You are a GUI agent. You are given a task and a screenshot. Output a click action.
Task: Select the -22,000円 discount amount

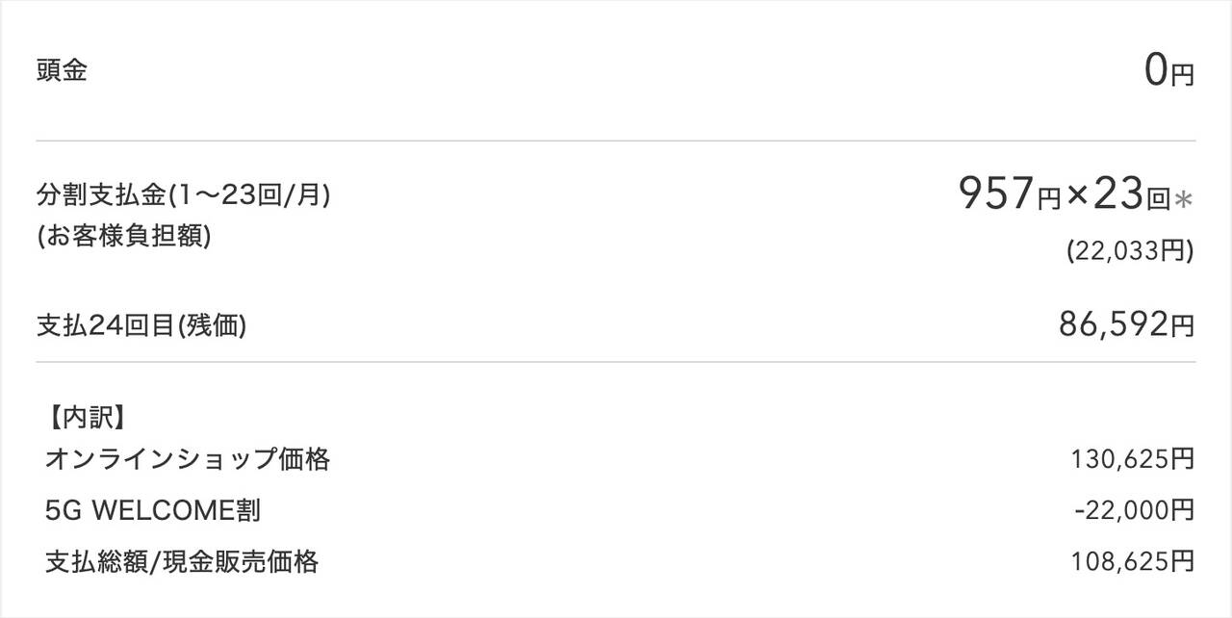1134,511
